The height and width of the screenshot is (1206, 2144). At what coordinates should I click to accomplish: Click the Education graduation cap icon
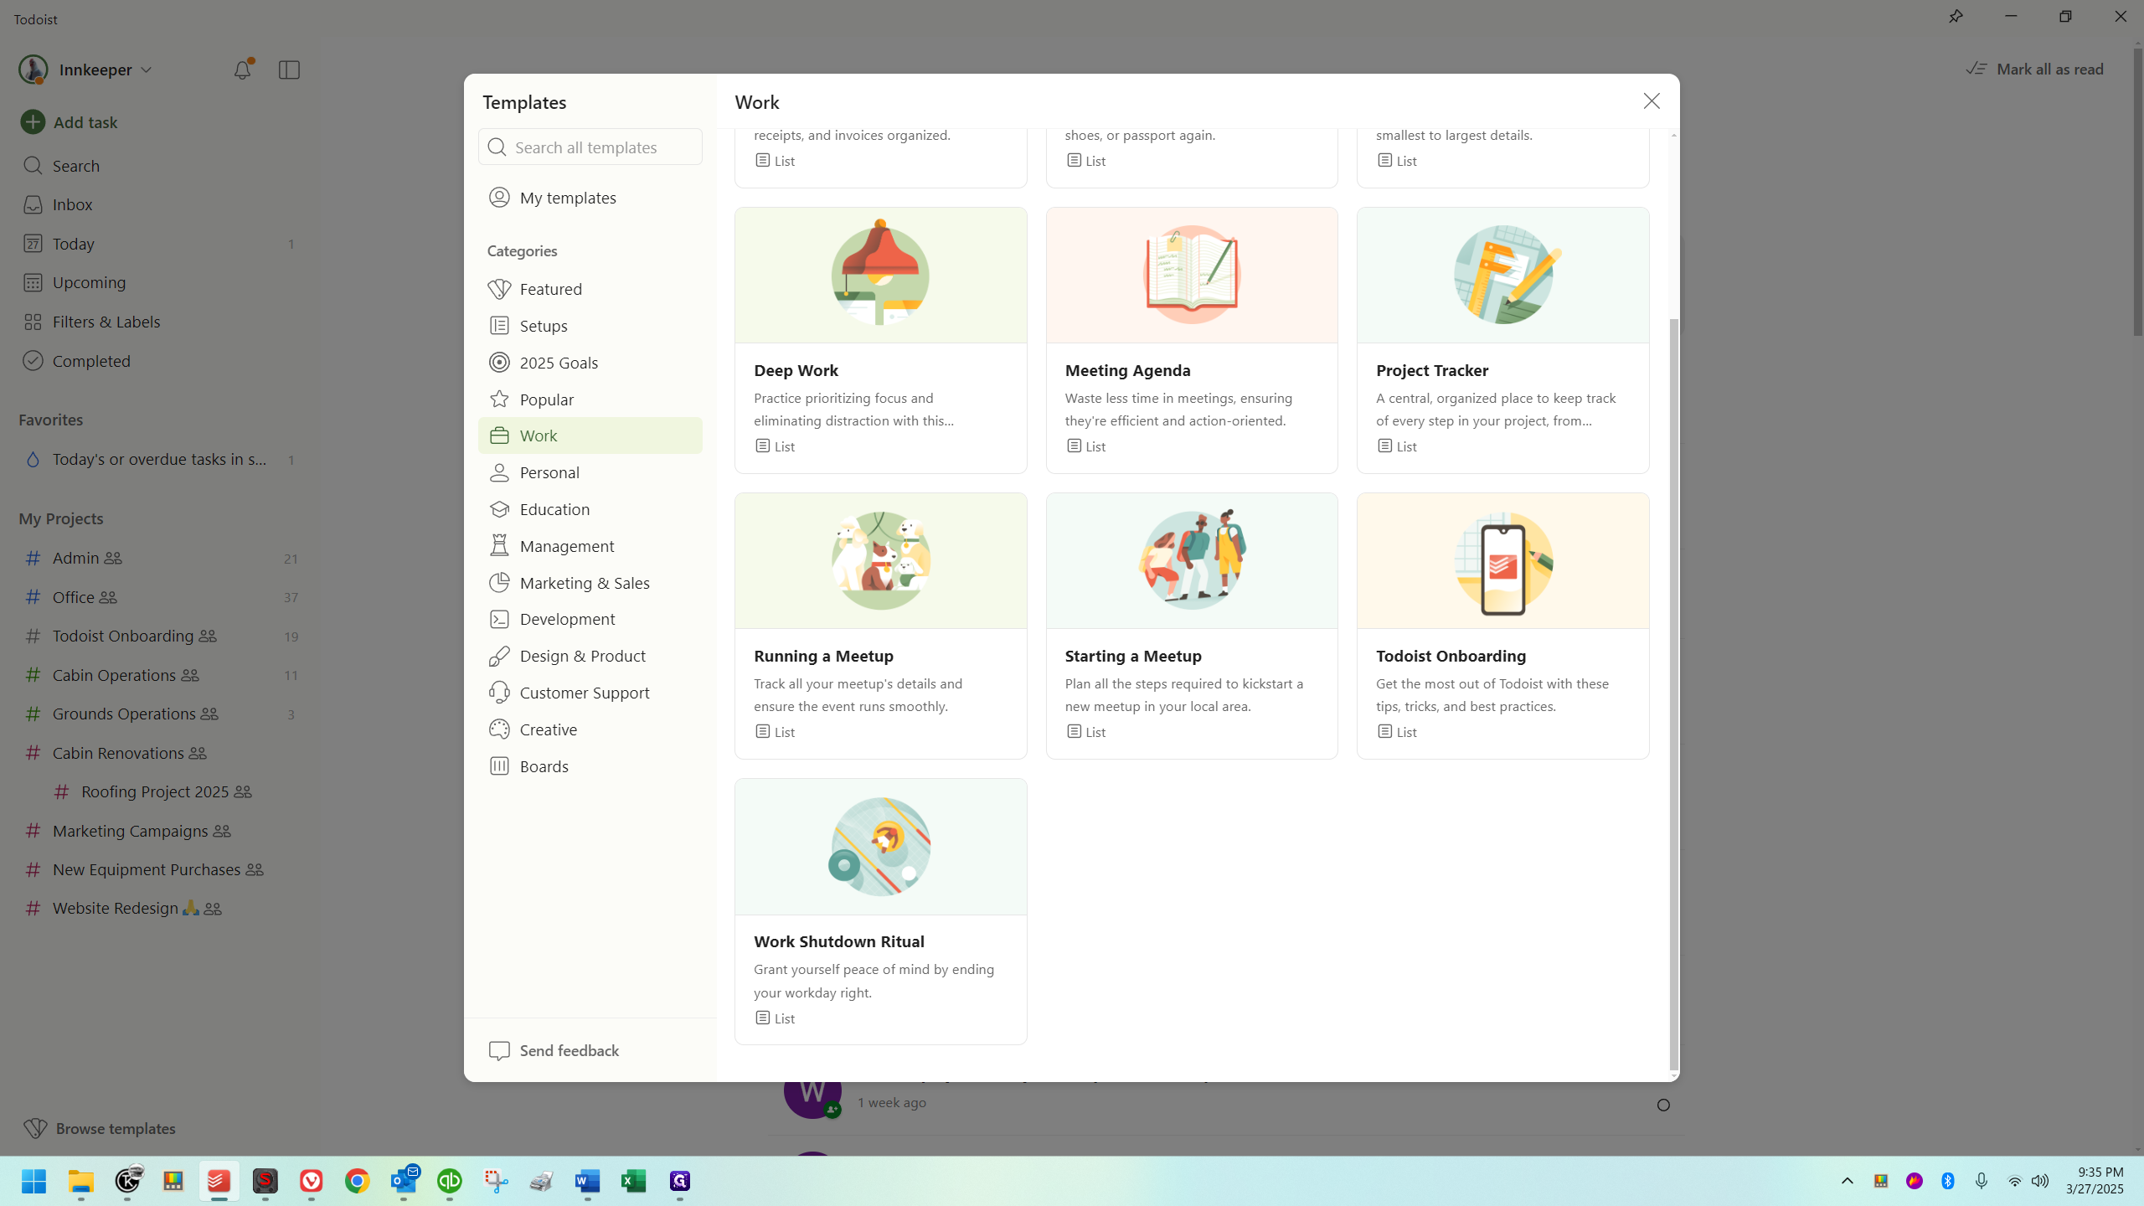pos(499,509)
